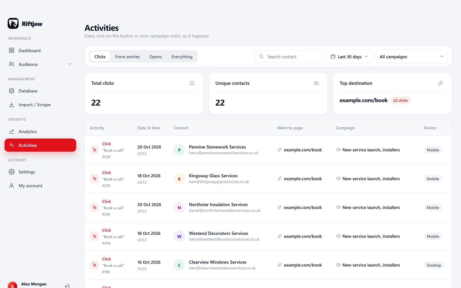Open example.com/book link in the Pennine row
The width and height of the screenshot is (461, 288).
coord(303,150)
